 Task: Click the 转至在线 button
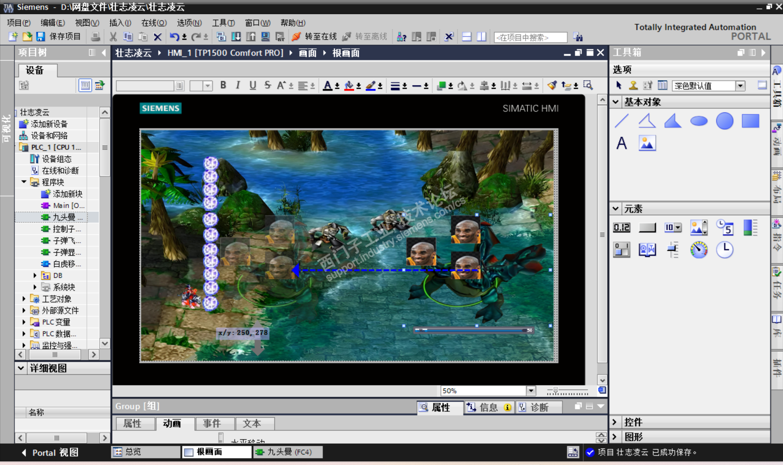click(x=314, y=37)
